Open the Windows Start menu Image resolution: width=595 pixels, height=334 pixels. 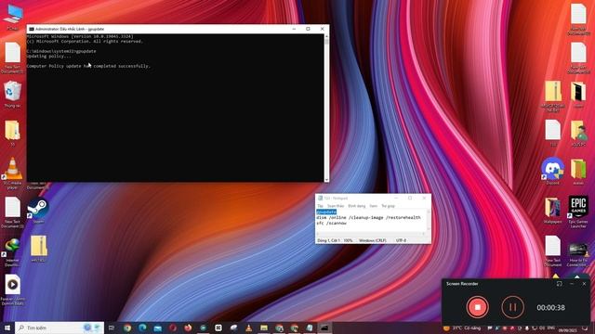pyautogui.click(x=7, y=328)
